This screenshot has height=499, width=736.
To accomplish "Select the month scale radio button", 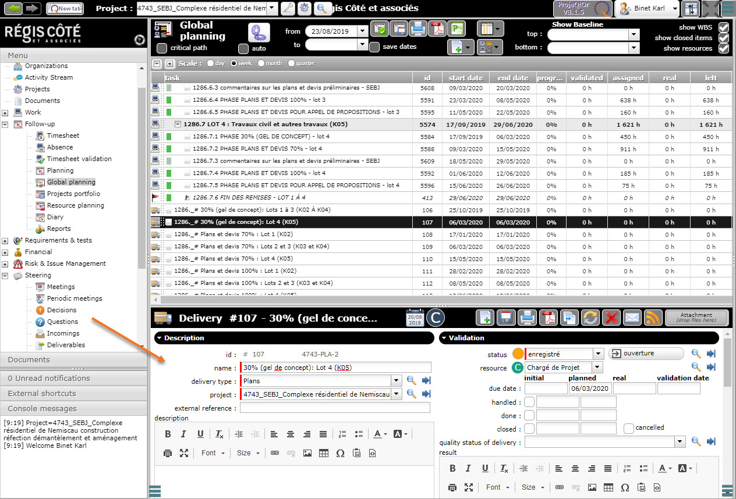I will pyautogui.click(x=261, y=63).
